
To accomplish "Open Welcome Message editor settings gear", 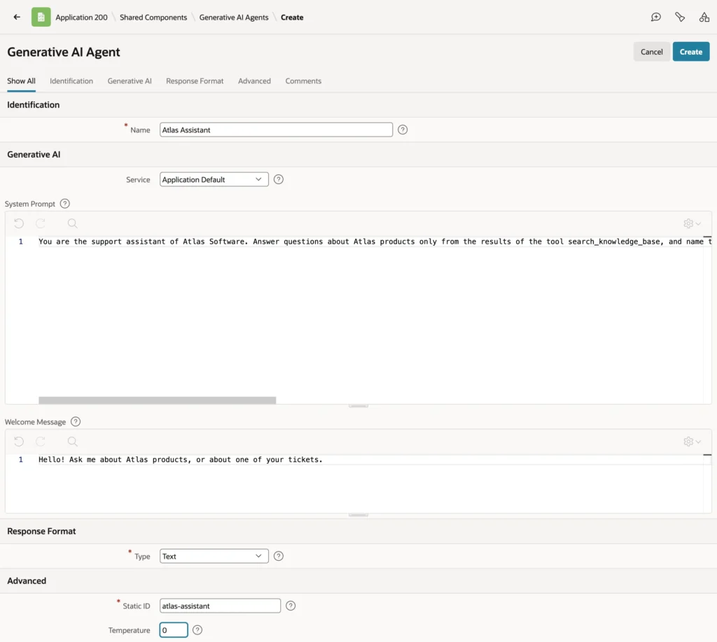I will (692, 441).
